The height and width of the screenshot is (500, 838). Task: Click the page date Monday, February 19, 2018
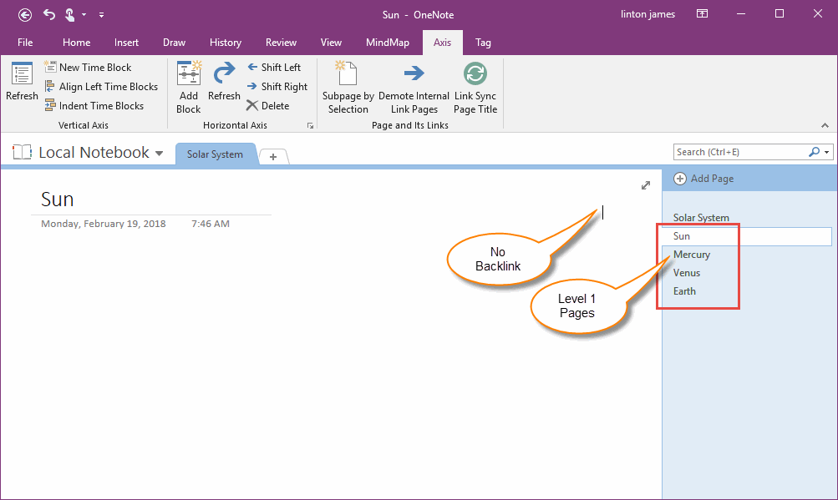(103, 224)
